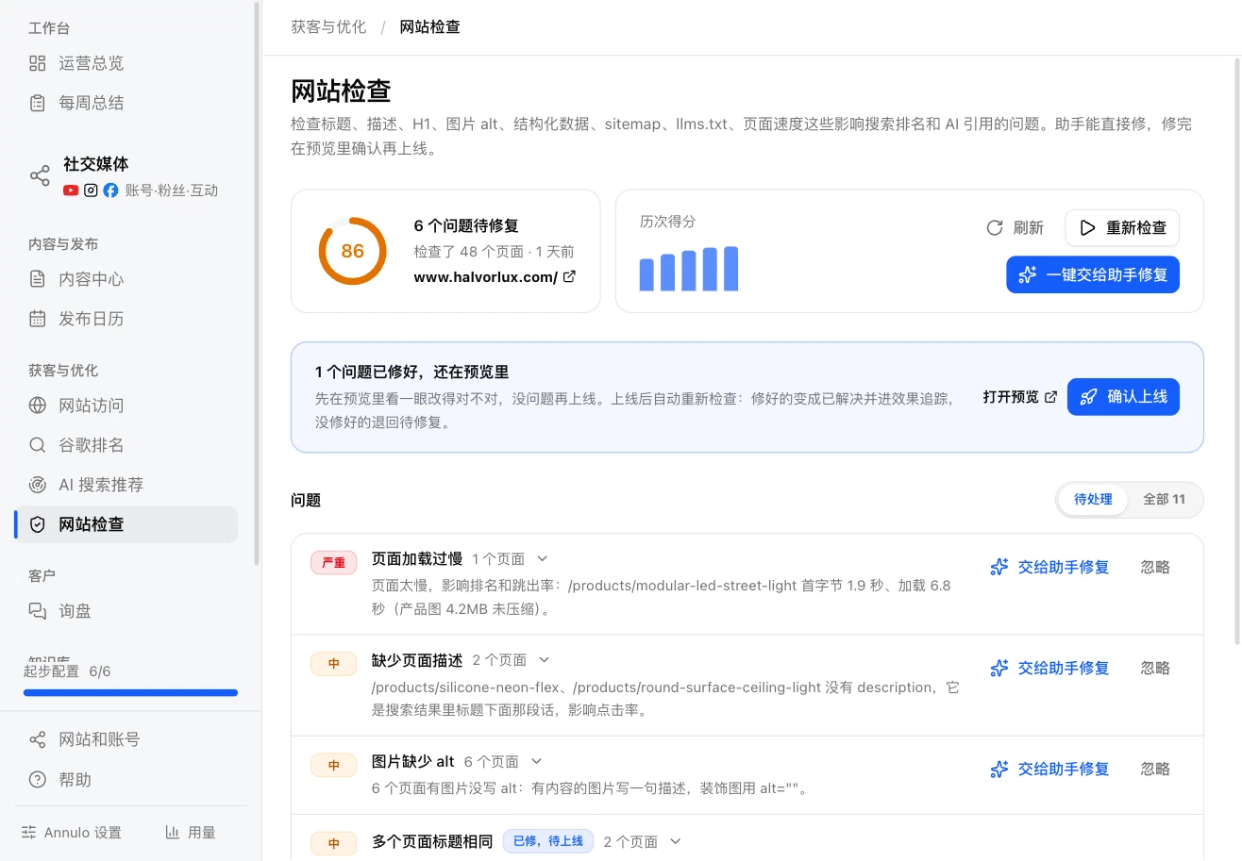Expand the 页面加载过慢 pages chevron
Screen dimensions: 1242x861
click(543, 558)
